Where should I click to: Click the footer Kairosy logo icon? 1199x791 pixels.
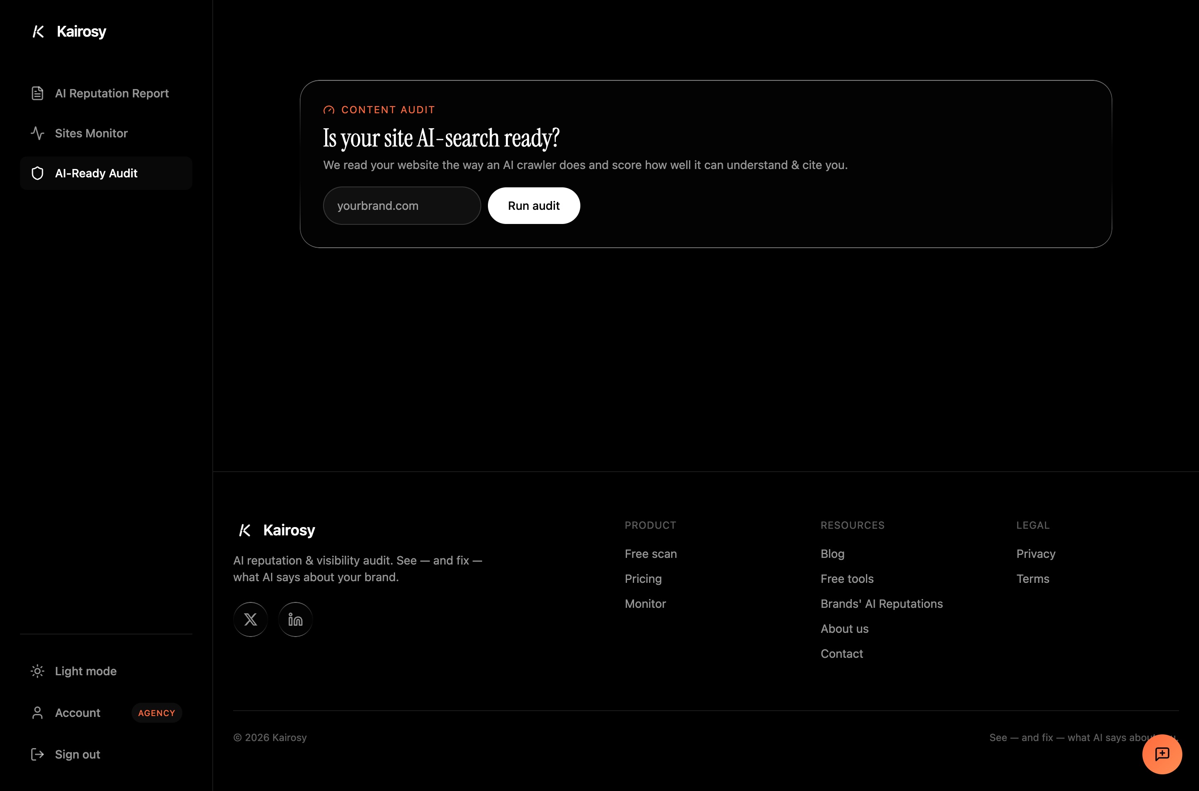coord(245,530)
